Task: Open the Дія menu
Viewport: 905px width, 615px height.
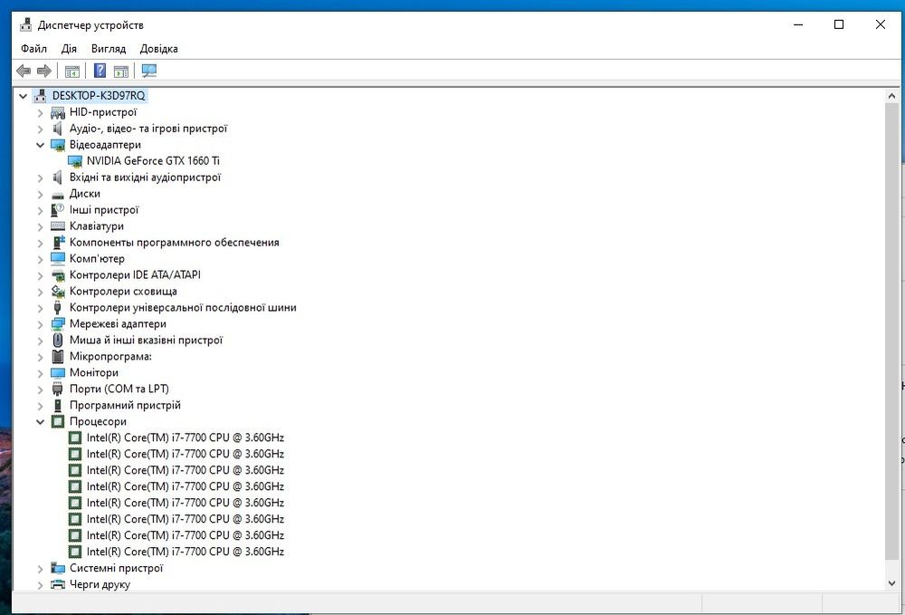Action: [69, 49]
